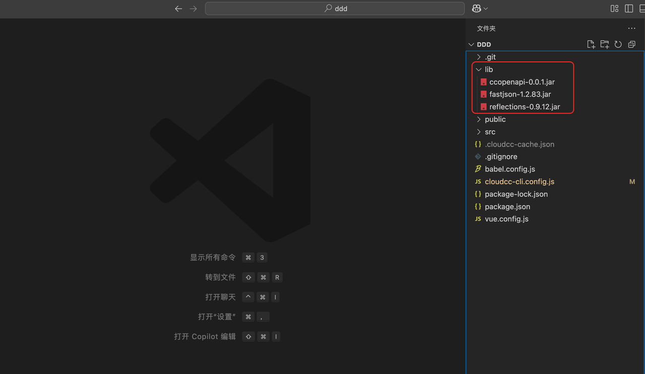Image resolution: width=645 pixels, height=374 pixels.
Task: Expand the src folder
Action: tap(490, 132)
